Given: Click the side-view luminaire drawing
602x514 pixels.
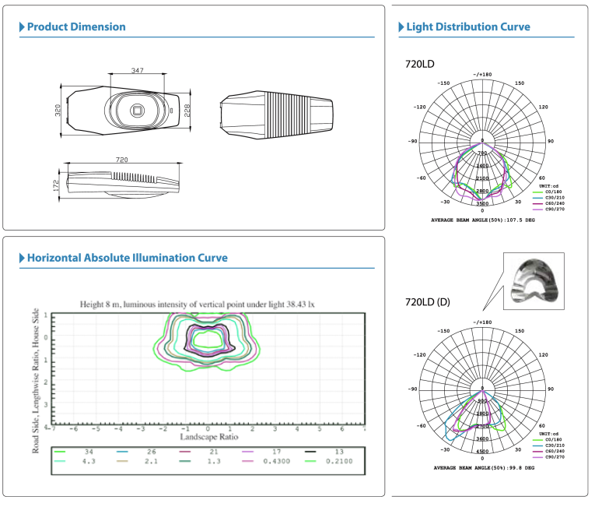Looking at the screenshot, I should (x=123, y=184).
